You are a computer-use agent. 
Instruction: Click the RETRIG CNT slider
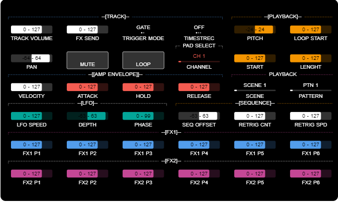(255, 116)
